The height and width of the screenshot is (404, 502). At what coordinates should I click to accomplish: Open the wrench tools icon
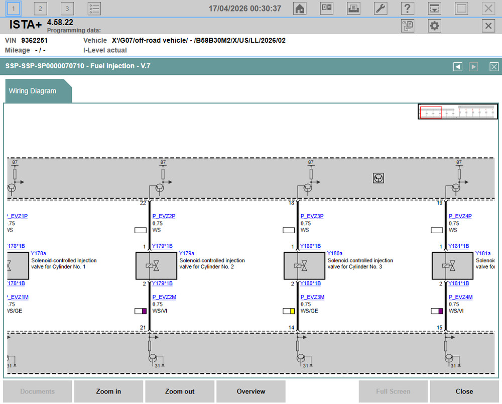point(381,9)
